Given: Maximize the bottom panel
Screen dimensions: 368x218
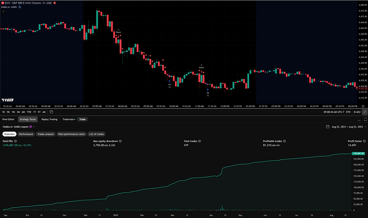Looking at the screenshot, I should pos(365,119).
